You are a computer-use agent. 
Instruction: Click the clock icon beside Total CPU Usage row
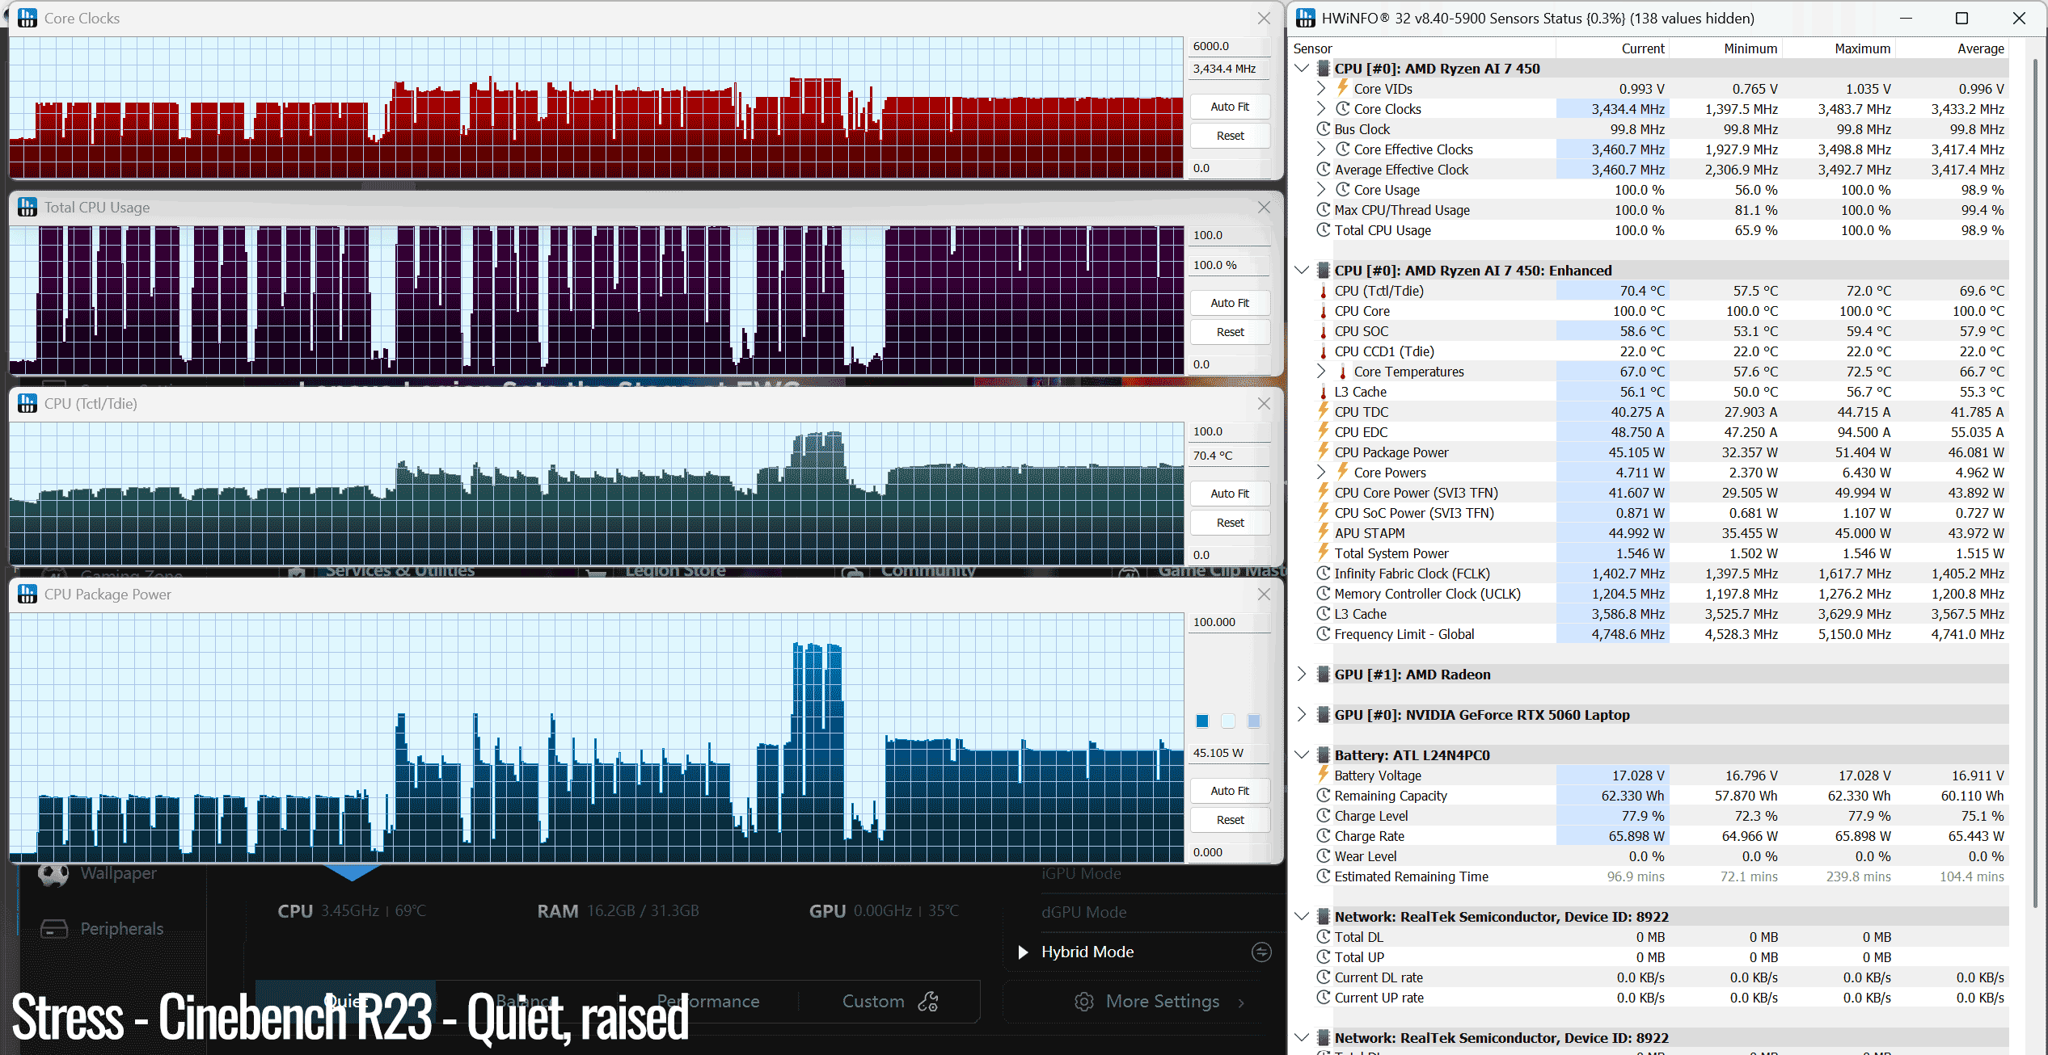[1324, 229]
